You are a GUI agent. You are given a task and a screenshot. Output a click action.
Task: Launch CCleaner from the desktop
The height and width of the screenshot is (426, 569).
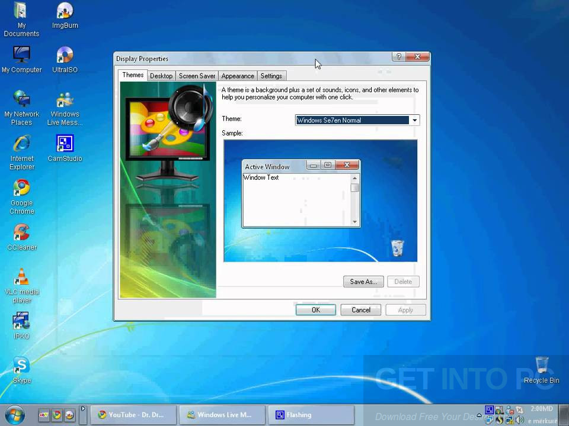pyautogui.click(x=21, y=232)
